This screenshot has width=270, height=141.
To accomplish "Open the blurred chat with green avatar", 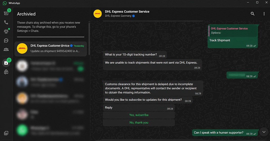I will point(51,130).
